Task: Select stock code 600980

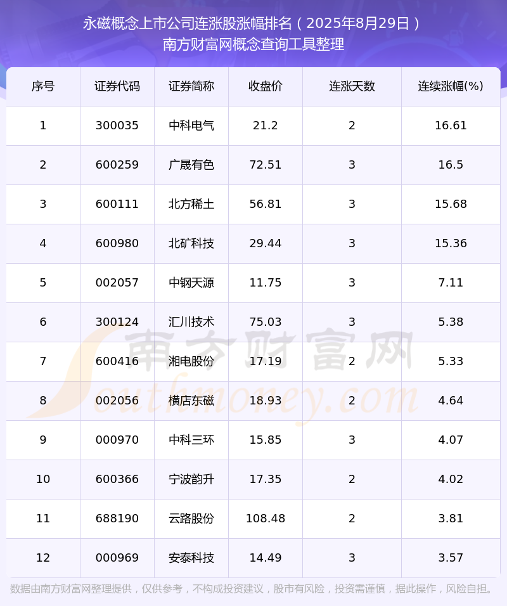Action: (x=117, y=243)
